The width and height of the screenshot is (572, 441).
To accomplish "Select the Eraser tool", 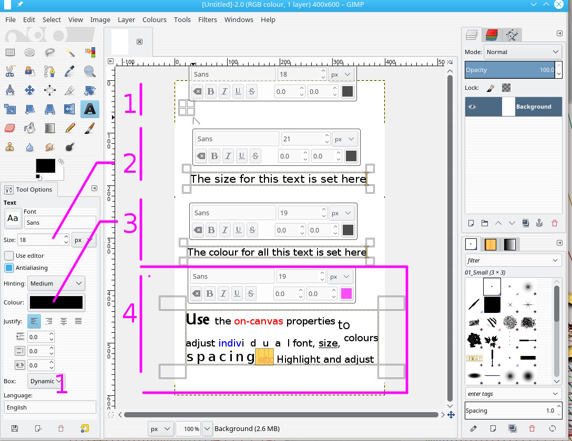I will tap(10, 128).
